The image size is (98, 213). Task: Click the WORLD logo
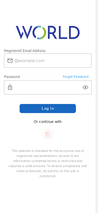[x=48, y=33]
